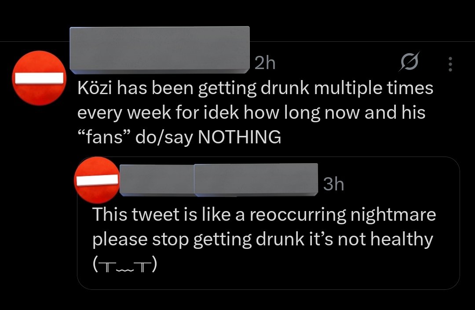
Task: Select quoted tweet's left redacted display name
Action: point(157,180)
